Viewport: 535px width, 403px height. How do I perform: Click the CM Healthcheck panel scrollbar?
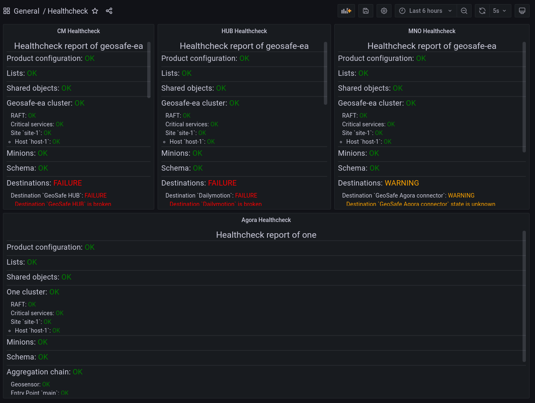(x=149, y=70)
